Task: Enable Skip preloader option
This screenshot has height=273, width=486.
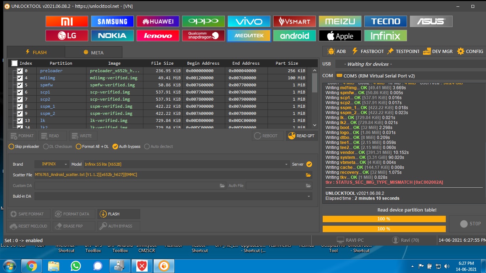Action: point(24,146)
